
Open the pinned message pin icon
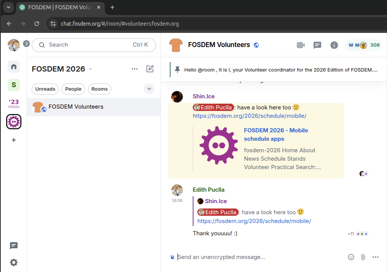point(177,70)
